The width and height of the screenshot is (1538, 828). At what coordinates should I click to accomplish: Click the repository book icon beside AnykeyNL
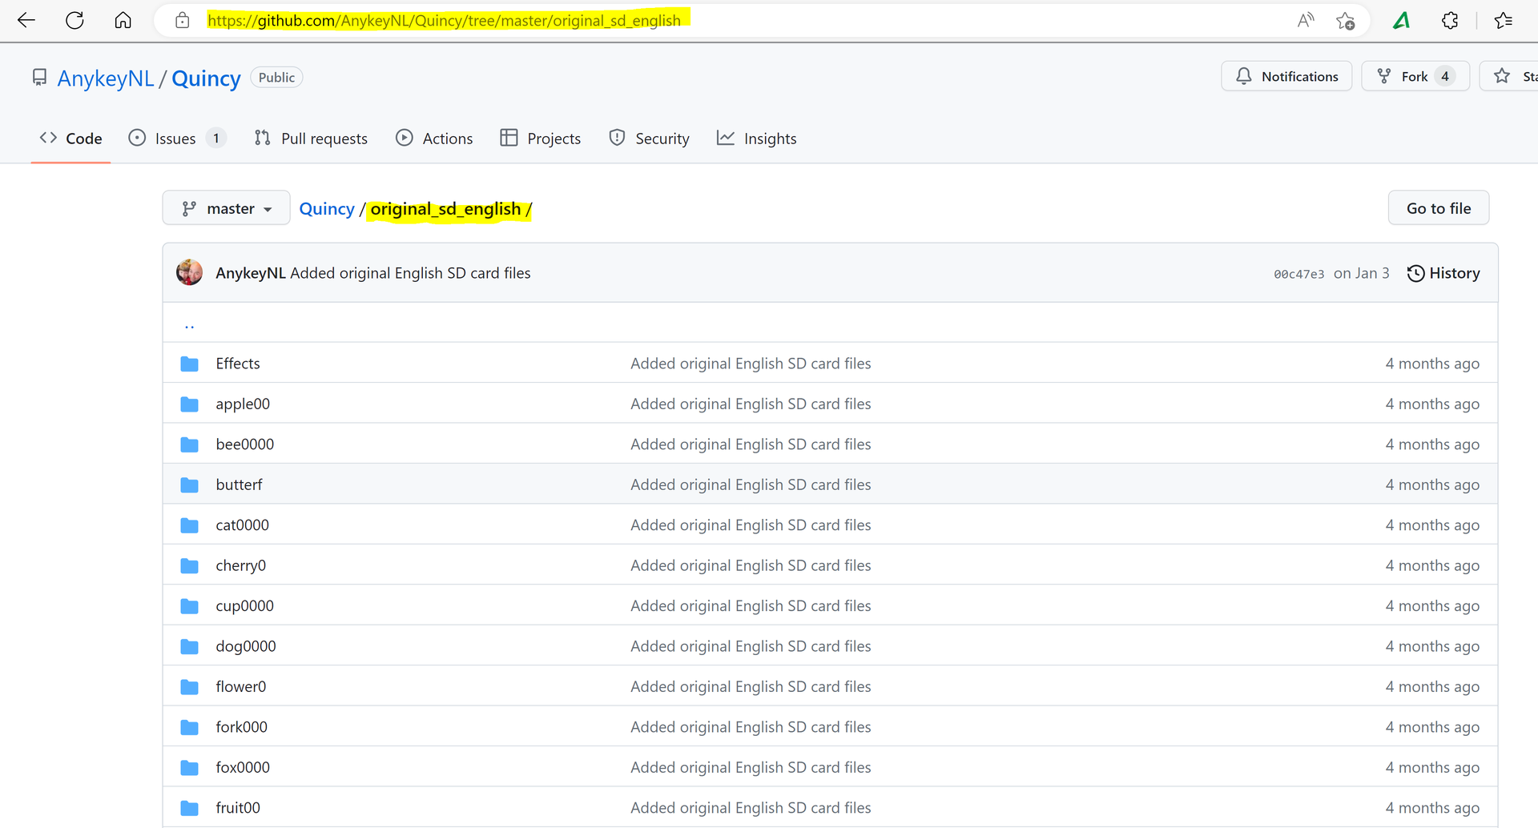pos(39,77)
